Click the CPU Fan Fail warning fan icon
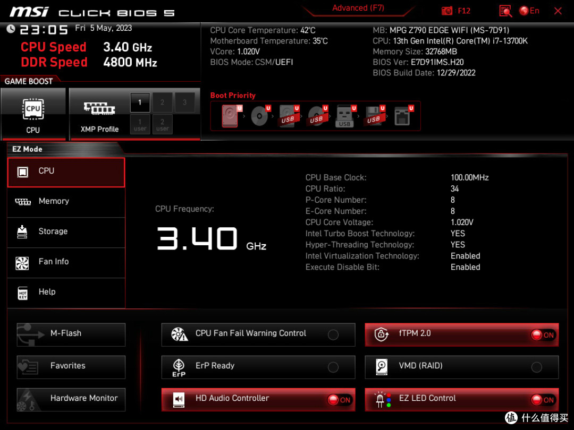Image resolution: width=574 pixels, height=430 pixels. coord(180,334)
